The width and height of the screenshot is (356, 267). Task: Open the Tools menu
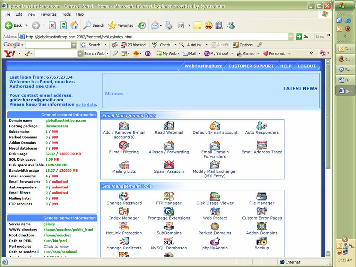click(66, 14)
